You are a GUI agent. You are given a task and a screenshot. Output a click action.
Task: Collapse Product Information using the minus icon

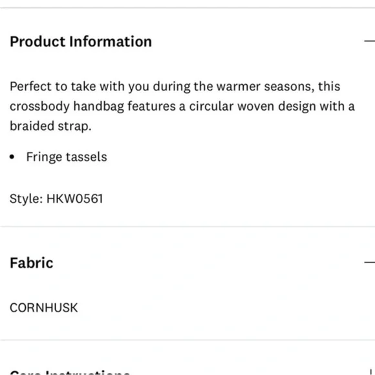(x=369, y=41)
